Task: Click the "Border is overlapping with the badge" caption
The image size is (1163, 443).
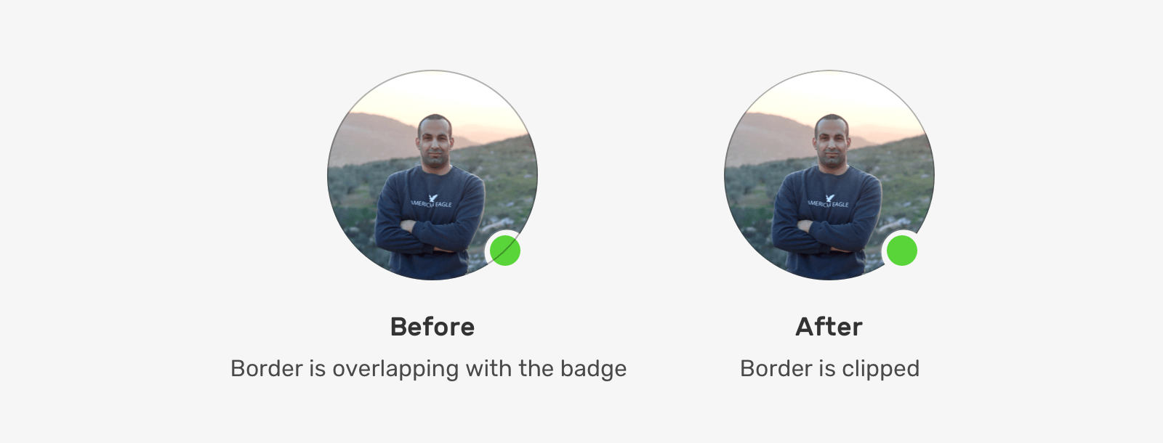Action: 428,369
